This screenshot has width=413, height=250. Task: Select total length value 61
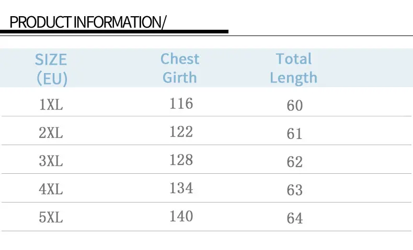295,134
